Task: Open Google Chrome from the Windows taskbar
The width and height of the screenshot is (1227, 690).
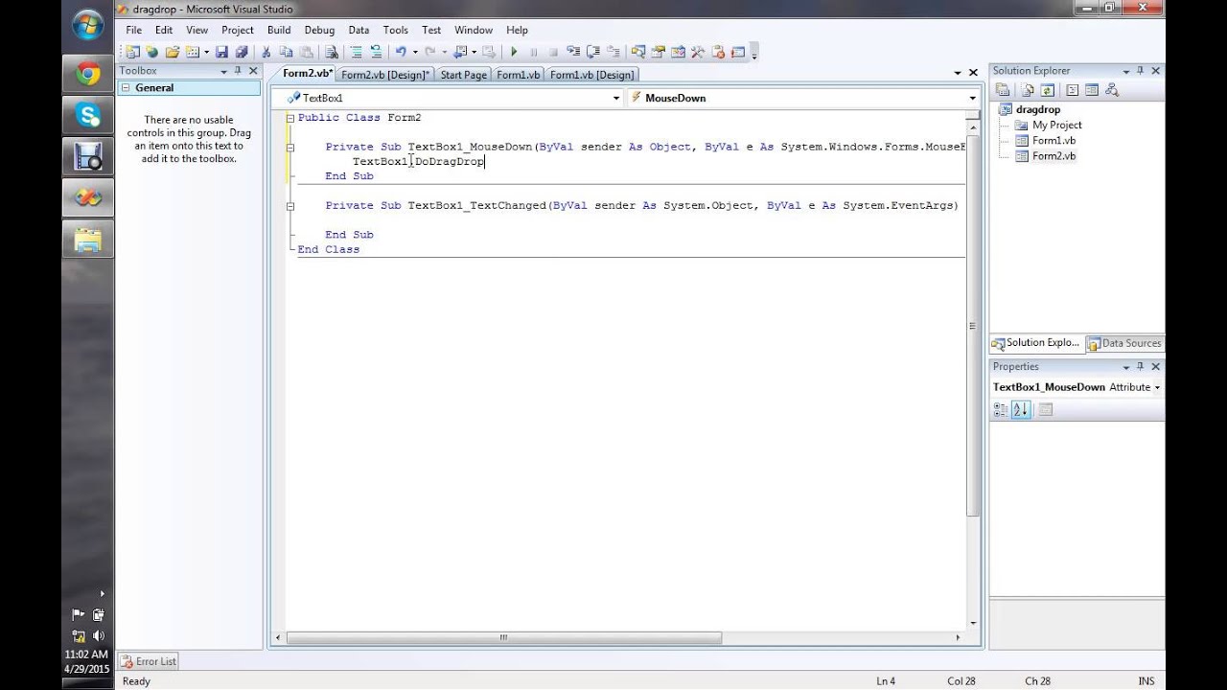Action: coord(87,74)
